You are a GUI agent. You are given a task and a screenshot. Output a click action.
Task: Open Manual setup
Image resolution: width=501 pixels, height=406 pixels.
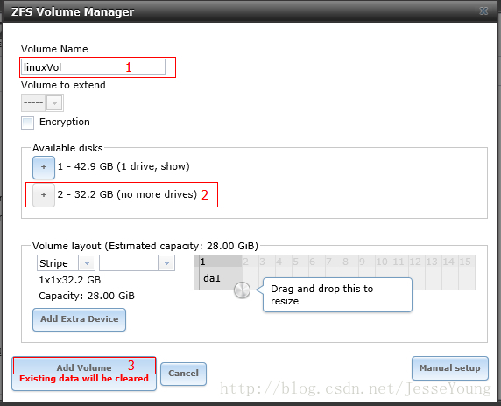450,368
